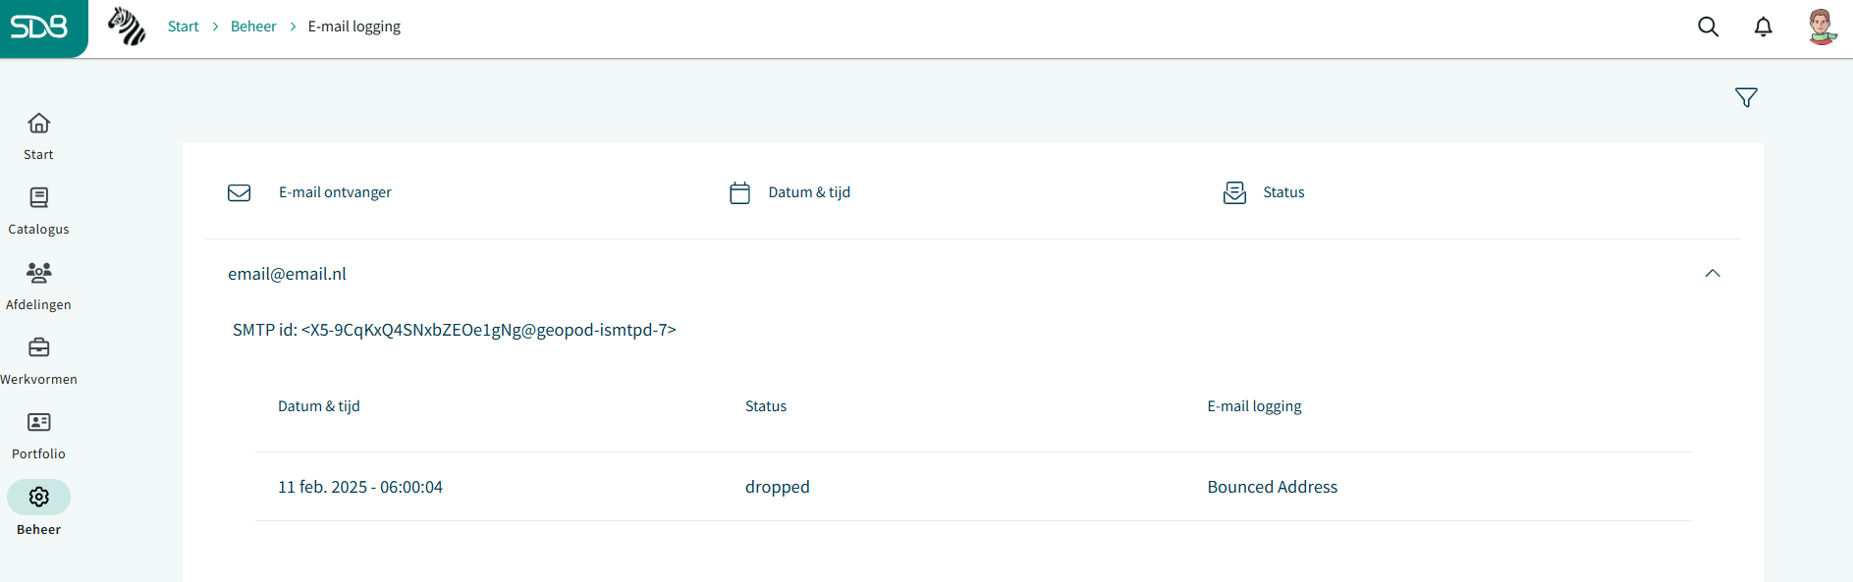Open the filter funnel icon
Image resolution: width=1853 pixels, height=582 pixels.
(x=1746, y=97)
